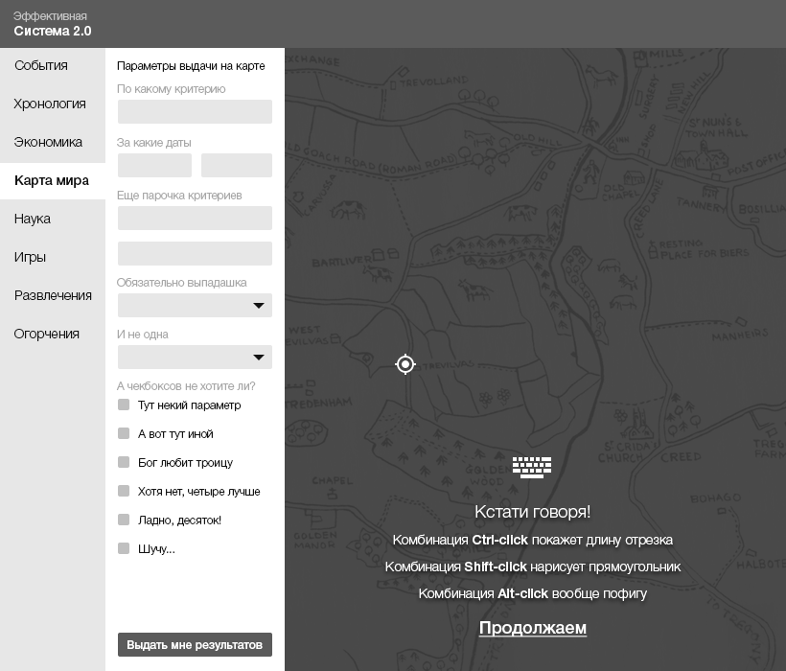This screenshot has height=671, width=786.
Task: Open the "Игры" section
Action: [30, 257]
